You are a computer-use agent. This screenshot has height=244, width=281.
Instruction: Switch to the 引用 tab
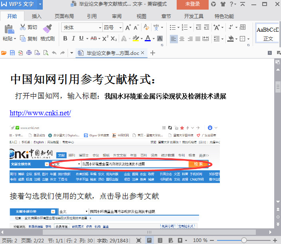(92, 16)
